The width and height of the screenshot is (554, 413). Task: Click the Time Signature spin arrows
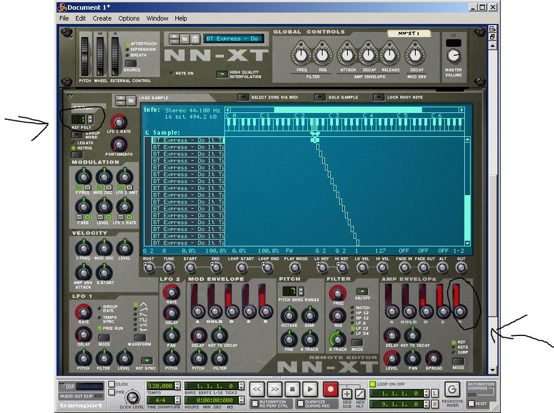click(x=178, y=400)
